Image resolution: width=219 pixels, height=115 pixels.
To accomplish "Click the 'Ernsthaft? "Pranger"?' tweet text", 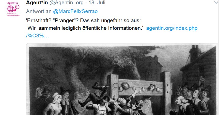I will tap(53, 20).
